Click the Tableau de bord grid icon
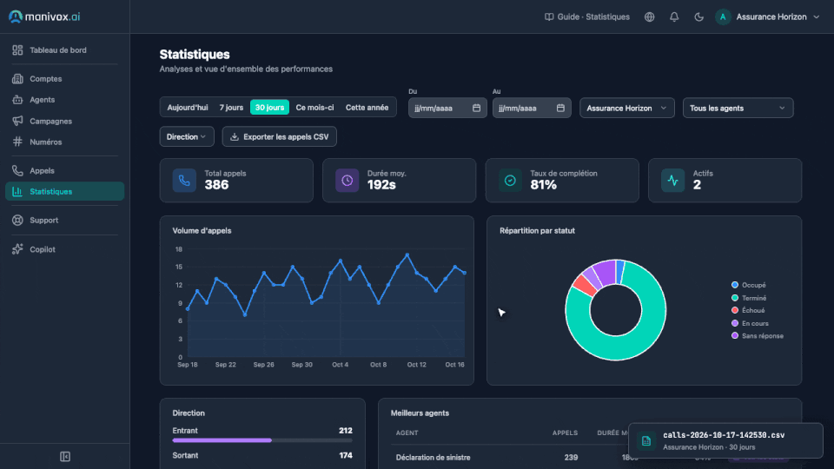Image resolution: width=834 pixels, height=469 pixels. (17, 50)
